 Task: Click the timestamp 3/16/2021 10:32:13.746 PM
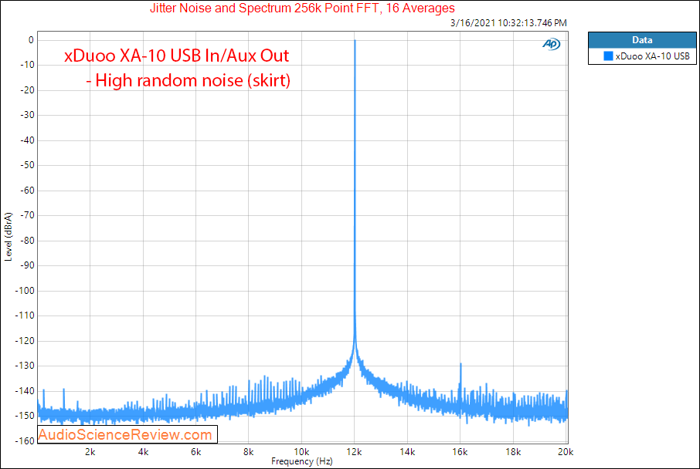[508, 22]
